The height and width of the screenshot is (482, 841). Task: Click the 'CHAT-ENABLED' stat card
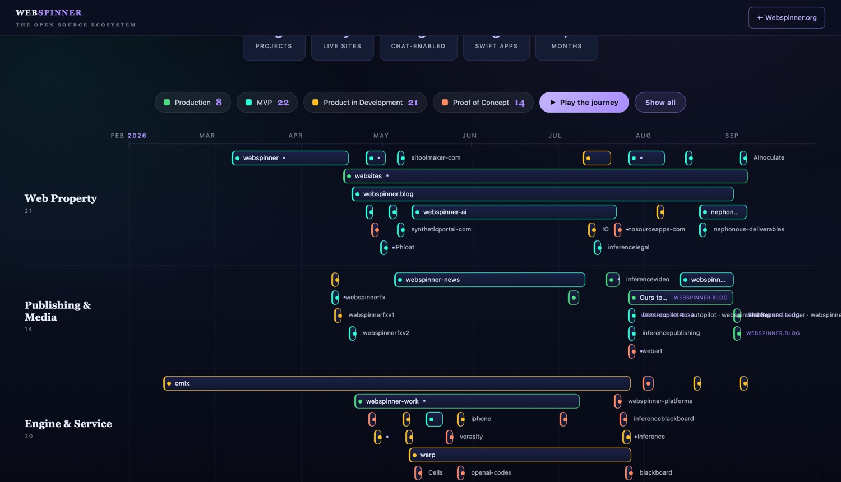[418, 47]
